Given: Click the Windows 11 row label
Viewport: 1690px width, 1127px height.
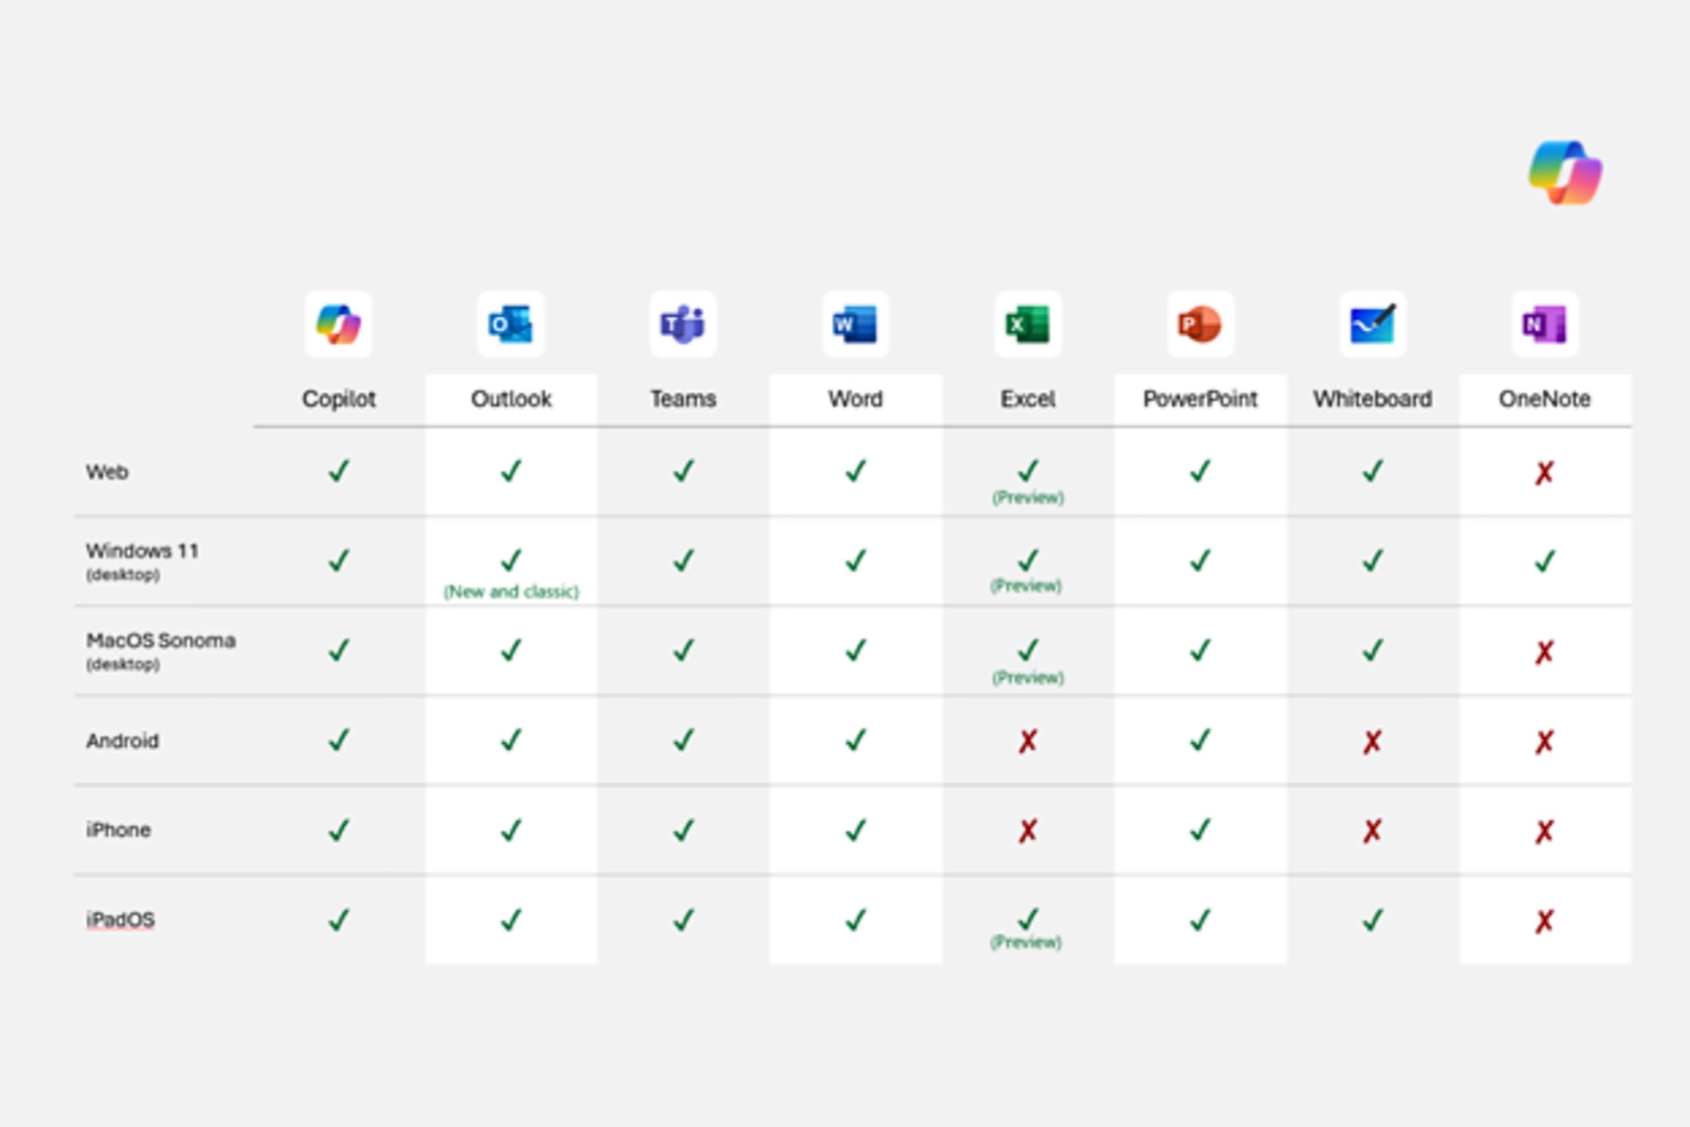Looking at the screenshot, I should point(143,551).
